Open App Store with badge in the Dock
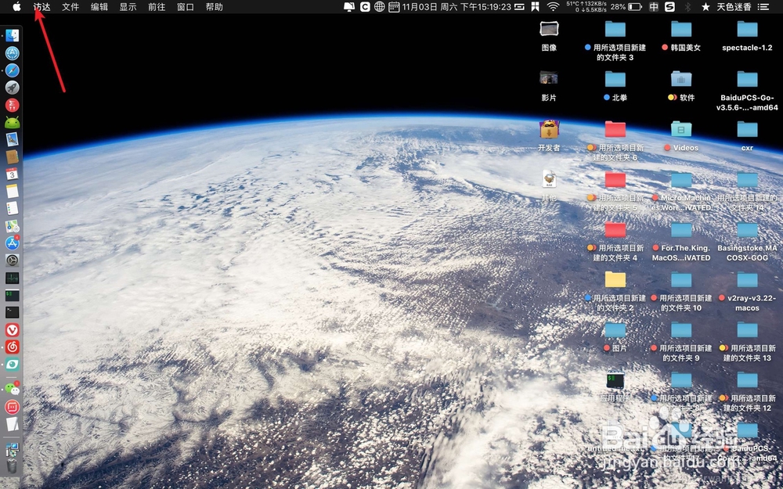Screen dimensions: 783x489 12,243
